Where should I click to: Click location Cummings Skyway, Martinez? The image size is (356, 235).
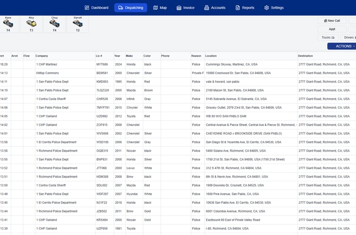click(232, 64)
